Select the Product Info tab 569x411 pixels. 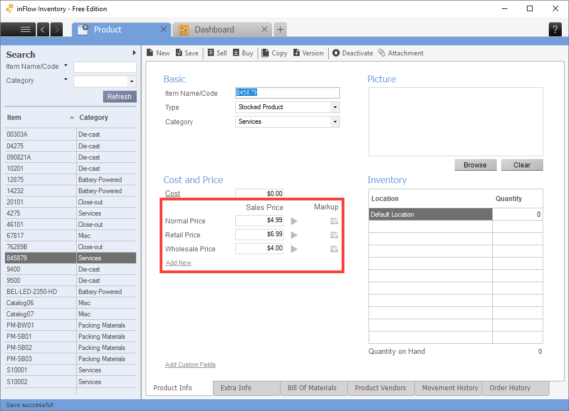pos(179,388)
